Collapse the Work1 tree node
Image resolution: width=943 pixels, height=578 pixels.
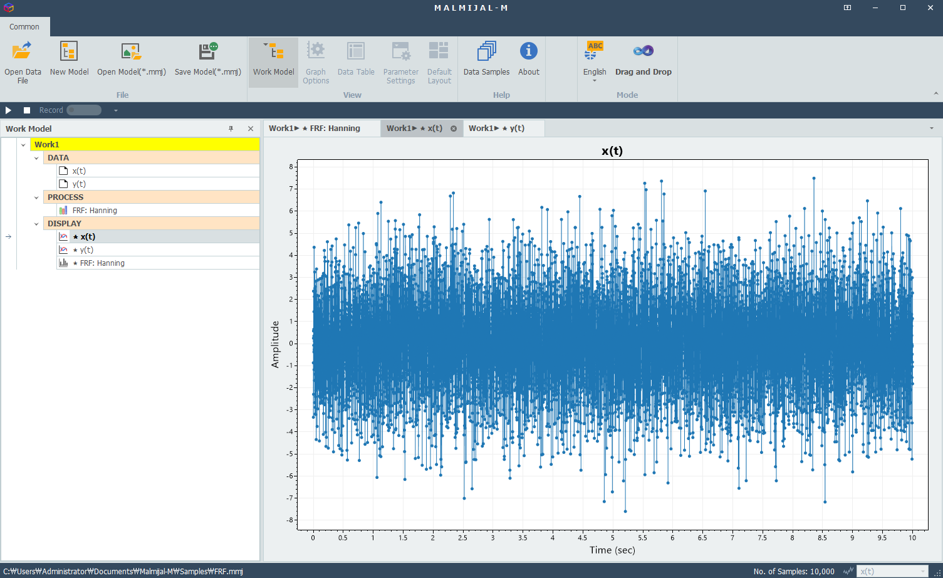pyautogui.click(x=23, y=145)
